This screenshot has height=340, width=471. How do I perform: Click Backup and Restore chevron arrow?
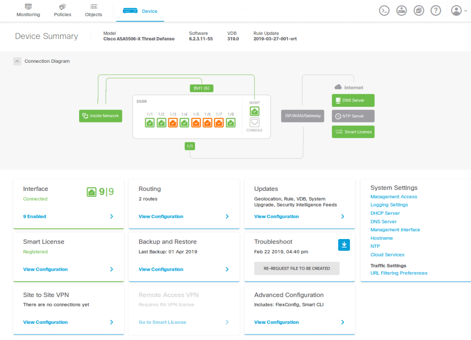coord(227,270)
